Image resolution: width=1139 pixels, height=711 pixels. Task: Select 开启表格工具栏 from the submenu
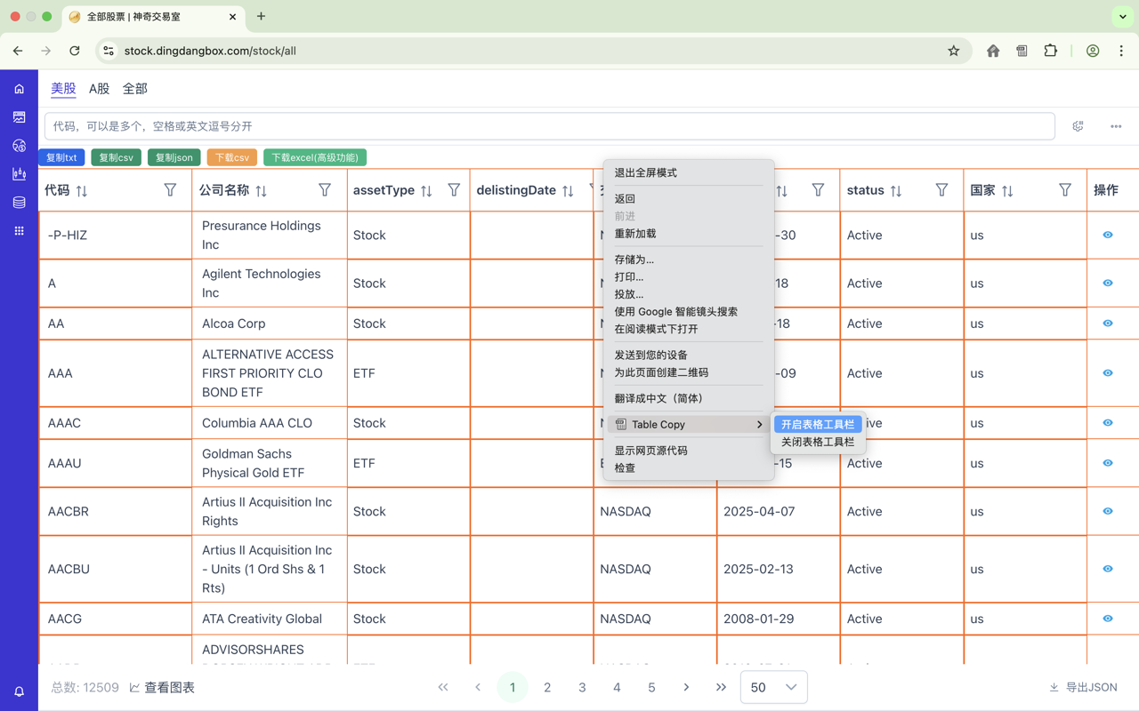click(x=816, y=424)
